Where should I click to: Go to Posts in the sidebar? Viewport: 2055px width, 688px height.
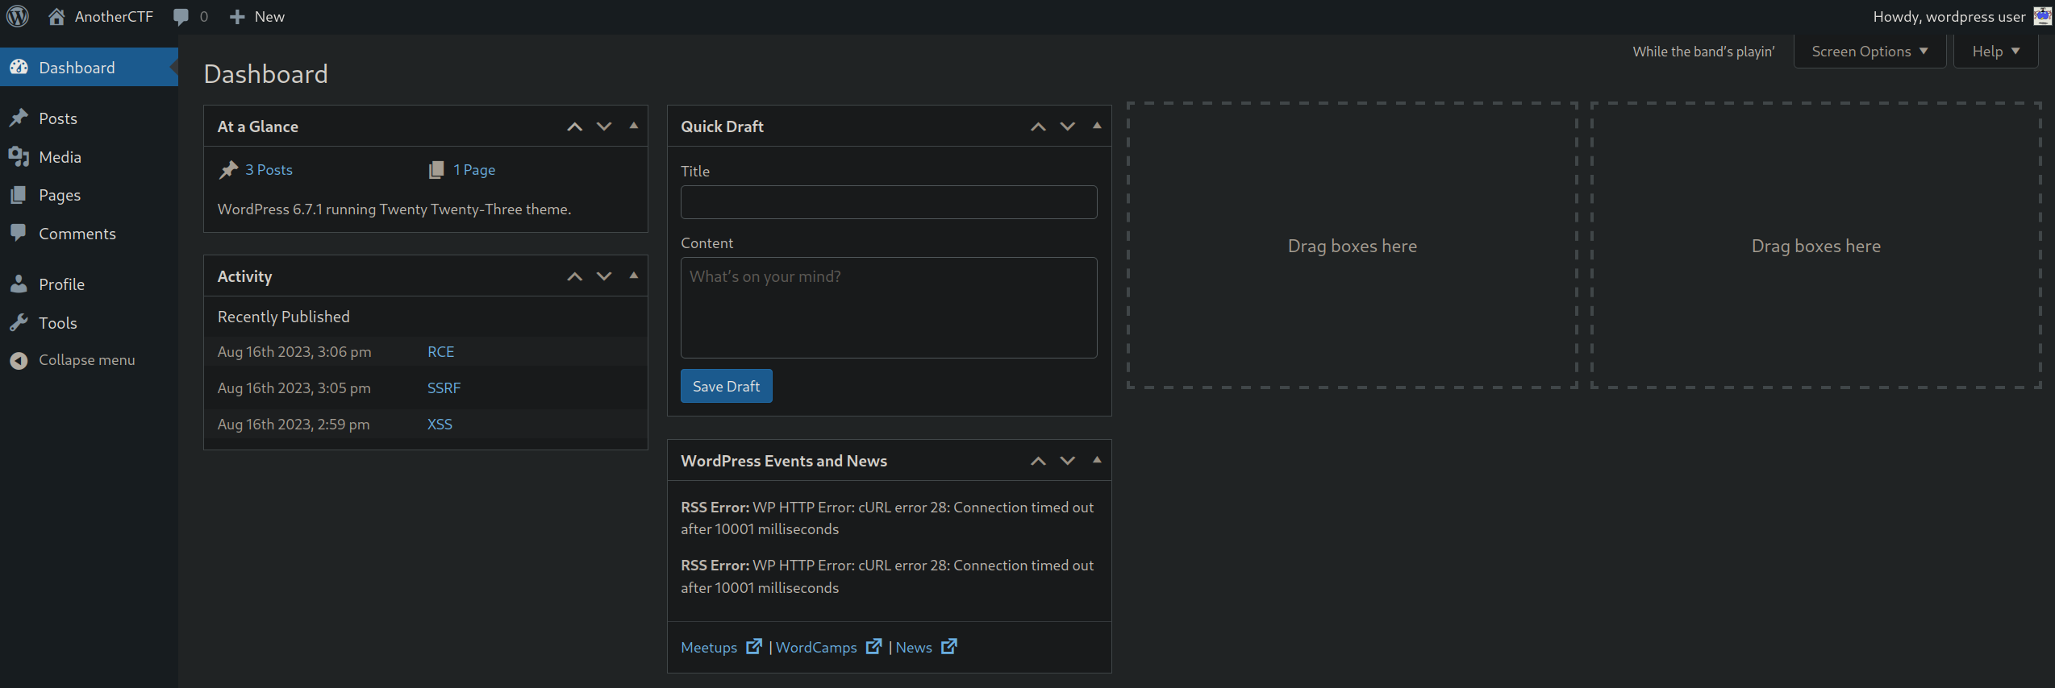58,118
